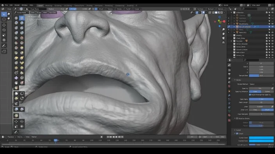Click the Sample Bias slider
This screenshot has width=275, height=154.
pos(261,75)
